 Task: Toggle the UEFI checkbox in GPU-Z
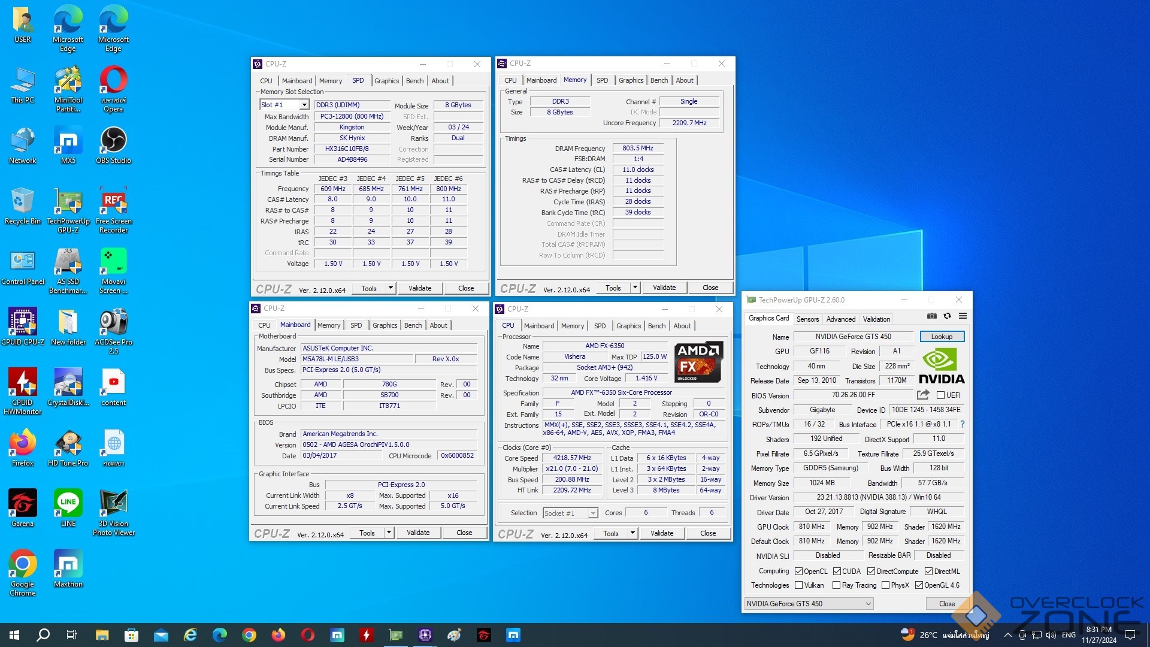coord(940,395)
